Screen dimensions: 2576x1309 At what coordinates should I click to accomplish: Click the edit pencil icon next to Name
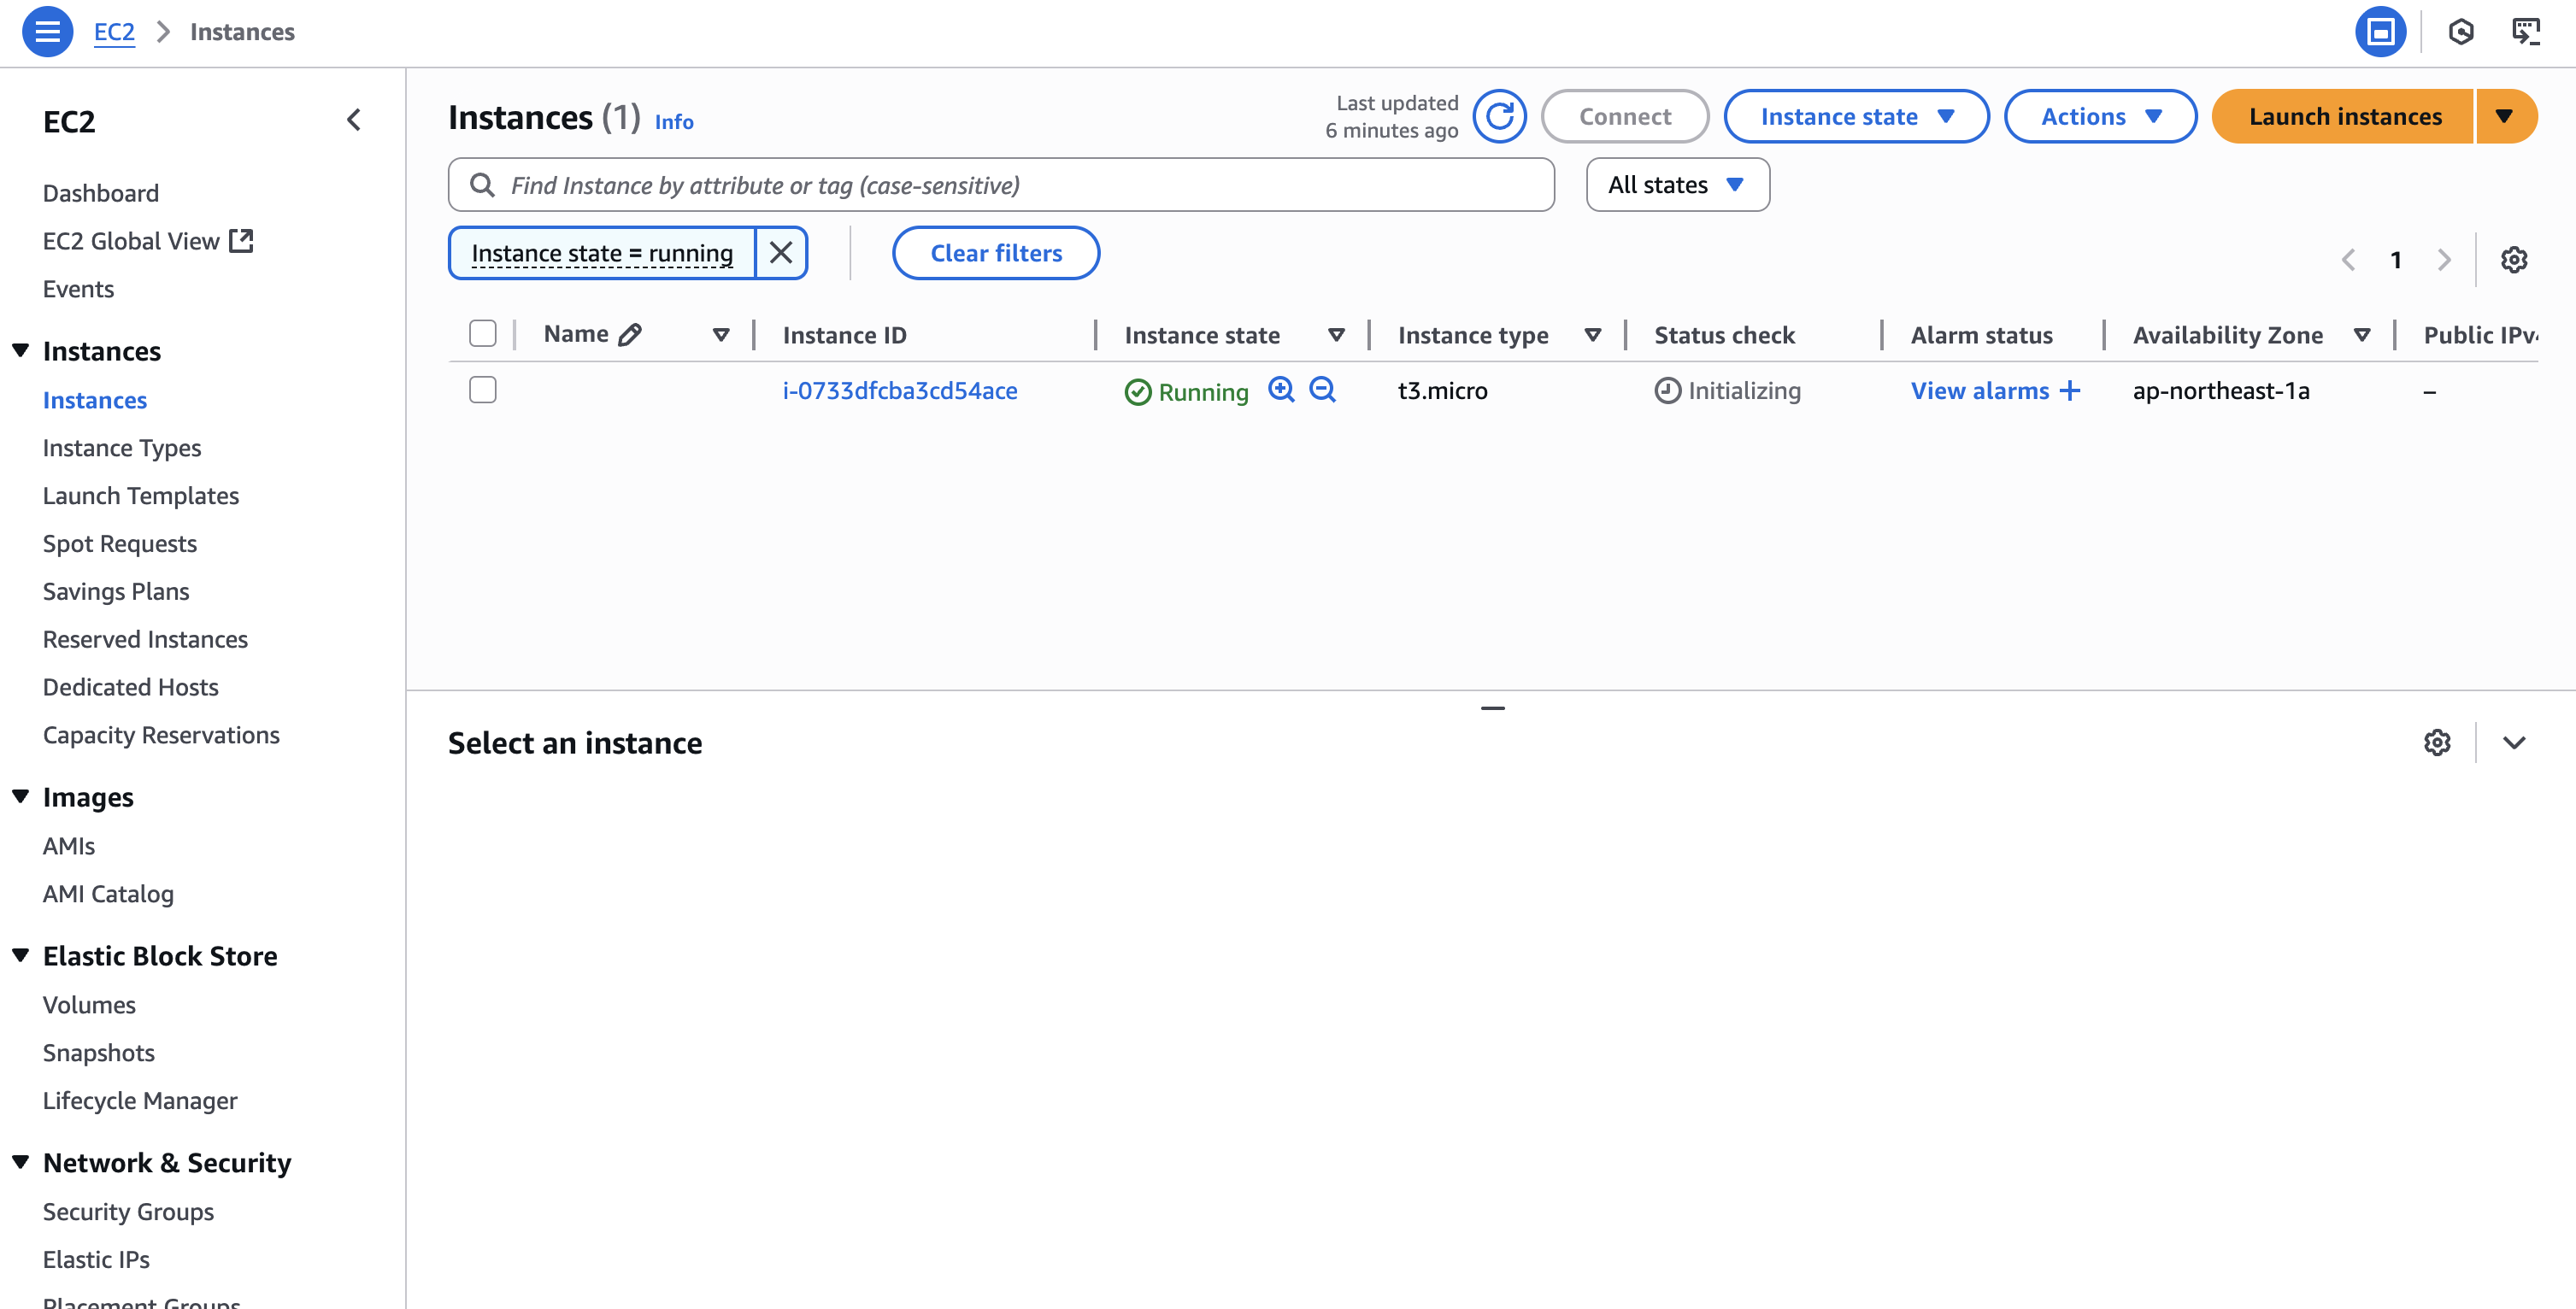(630, 335)
